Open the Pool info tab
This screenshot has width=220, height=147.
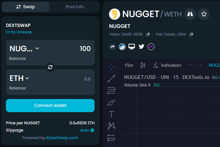pyautogui.click(x=75, y=7)
